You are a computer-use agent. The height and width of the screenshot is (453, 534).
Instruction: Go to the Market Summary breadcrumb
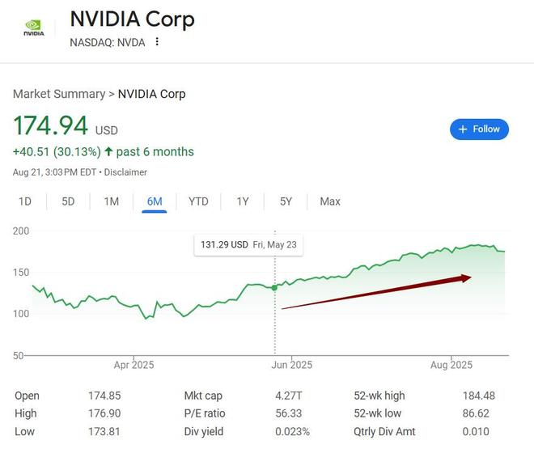pos(59,94)
